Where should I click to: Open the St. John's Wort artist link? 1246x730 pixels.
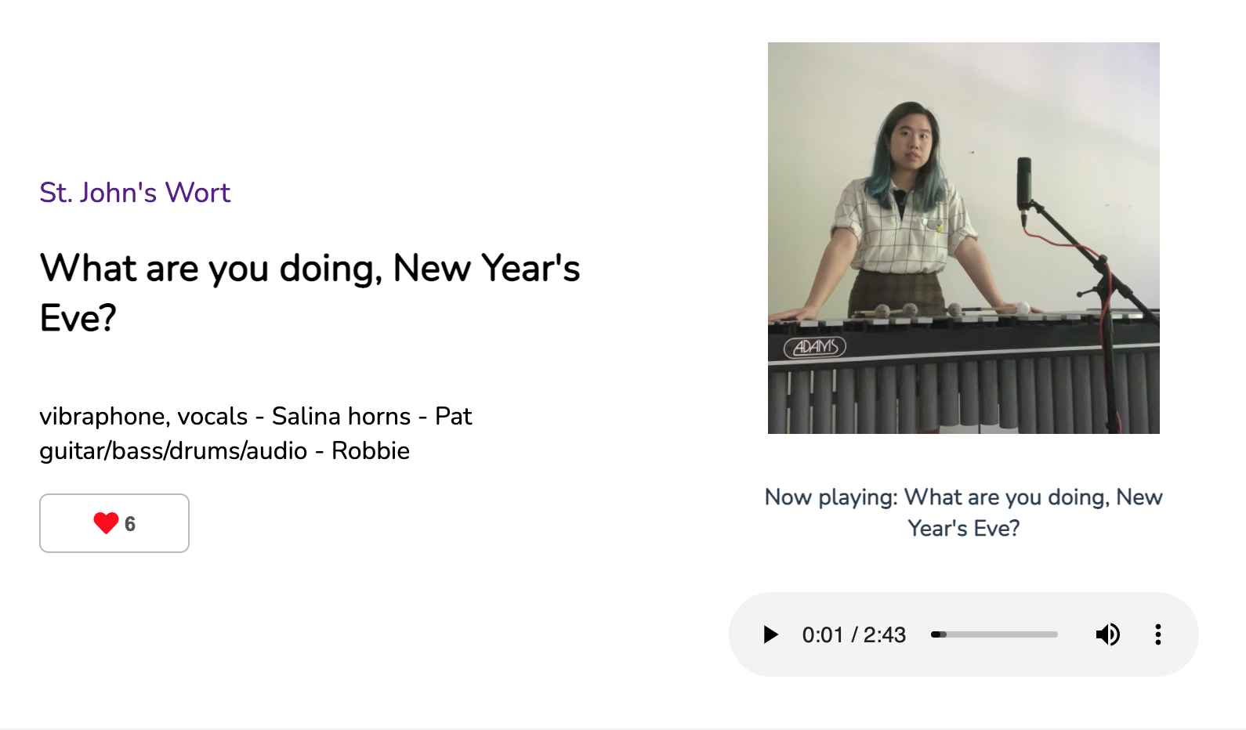click(x=135, y=193)
